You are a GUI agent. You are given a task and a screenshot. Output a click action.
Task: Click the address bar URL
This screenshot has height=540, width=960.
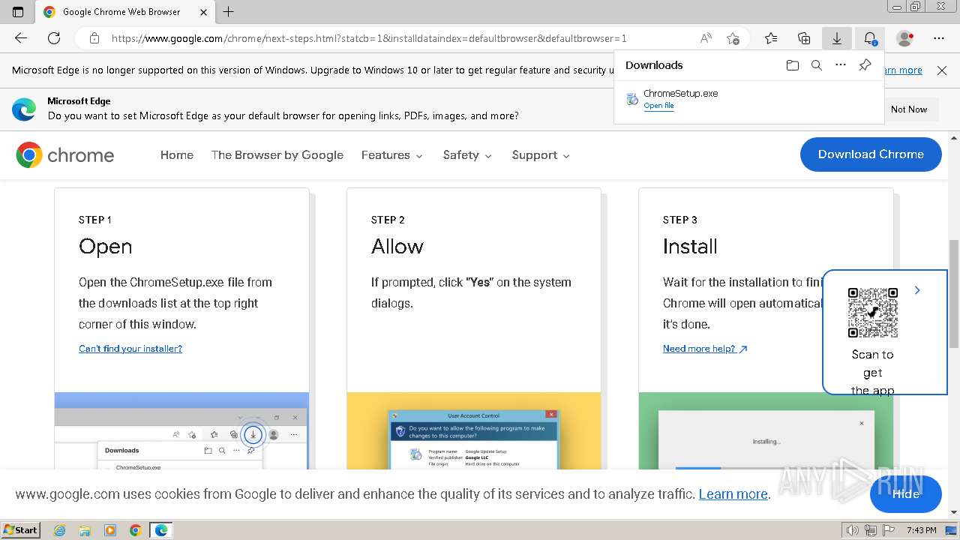[x=369, y=38]
